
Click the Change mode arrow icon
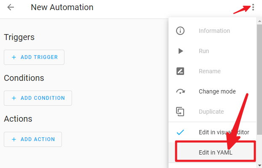(x=180, y=91)
